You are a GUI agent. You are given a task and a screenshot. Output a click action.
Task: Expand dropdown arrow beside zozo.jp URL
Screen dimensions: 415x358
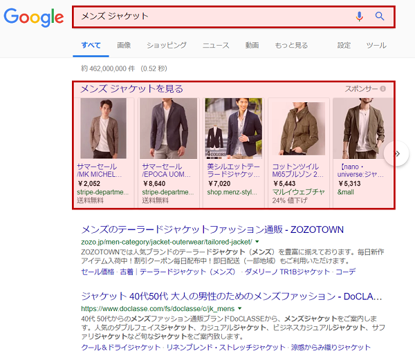[x=257, y=242]
